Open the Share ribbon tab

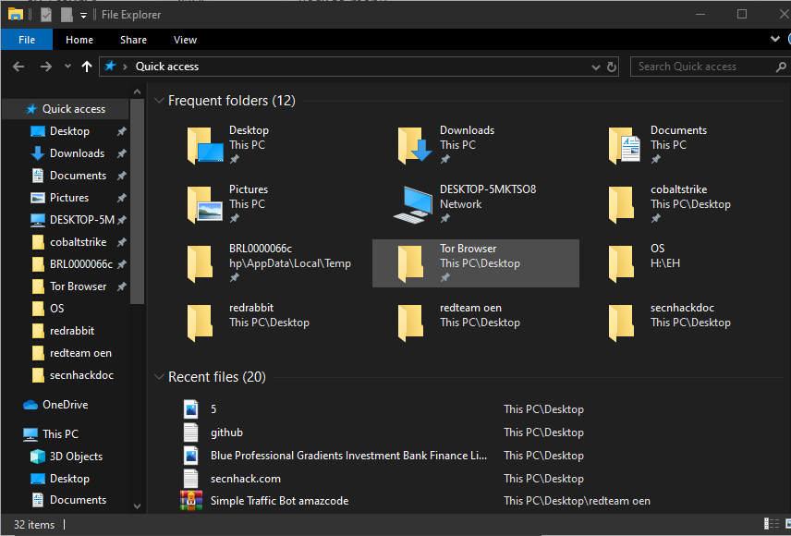coord(133,40)
